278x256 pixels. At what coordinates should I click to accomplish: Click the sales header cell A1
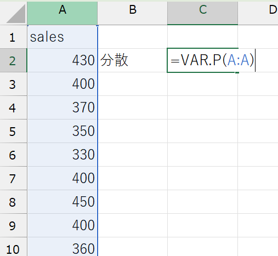pos(62,37)
